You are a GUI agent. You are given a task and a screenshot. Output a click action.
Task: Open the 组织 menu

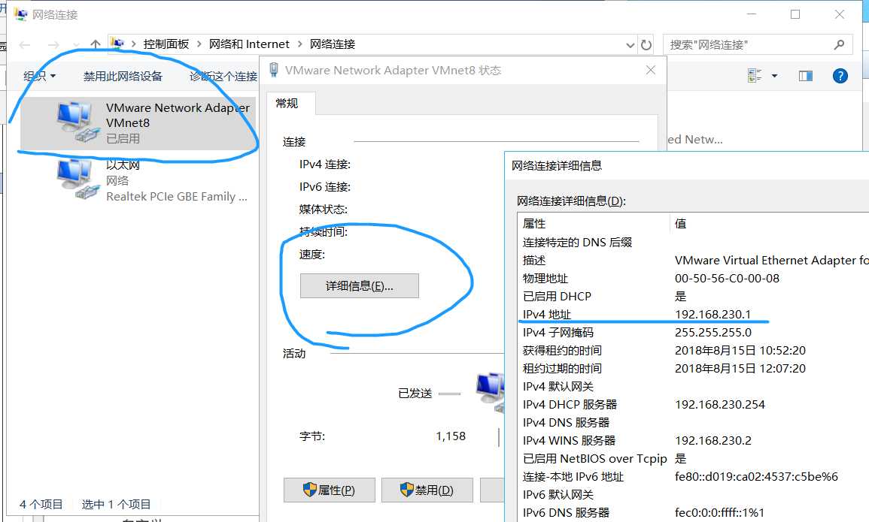tap(39, 77)
